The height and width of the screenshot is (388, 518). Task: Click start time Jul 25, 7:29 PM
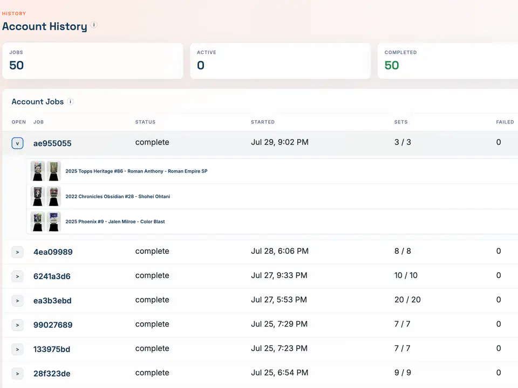tap(279, 324)
